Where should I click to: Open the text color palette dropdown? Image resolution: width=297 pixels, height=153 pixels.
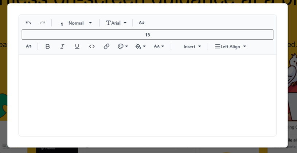pyautogui.click(x=123, y=47)
